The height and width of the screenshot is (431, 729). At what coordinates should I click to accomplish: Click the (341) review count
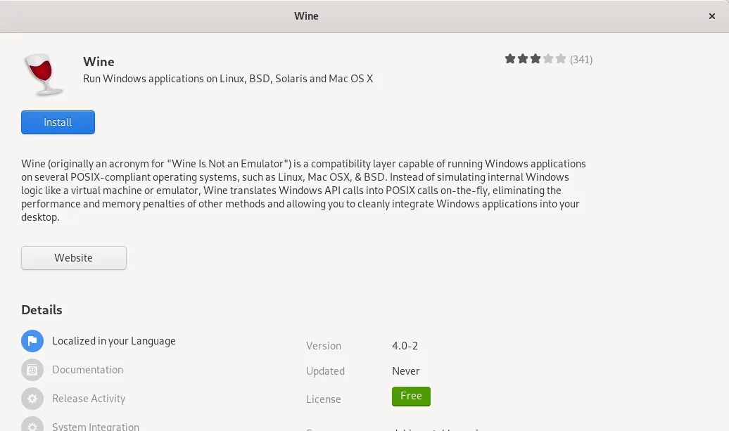tap(581, 60)
